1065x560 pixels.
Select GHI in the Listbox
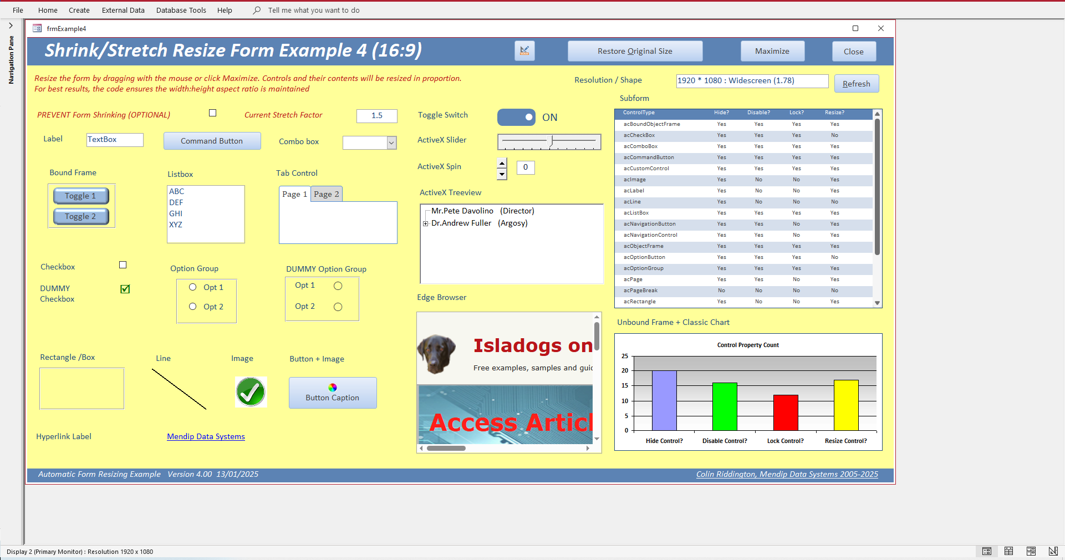[x=206, y=213]
